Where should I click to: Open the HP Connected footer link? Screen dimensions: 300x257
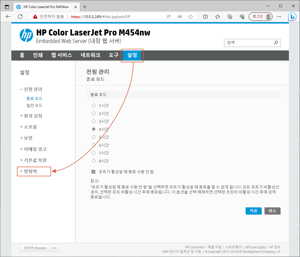[195, 247]
